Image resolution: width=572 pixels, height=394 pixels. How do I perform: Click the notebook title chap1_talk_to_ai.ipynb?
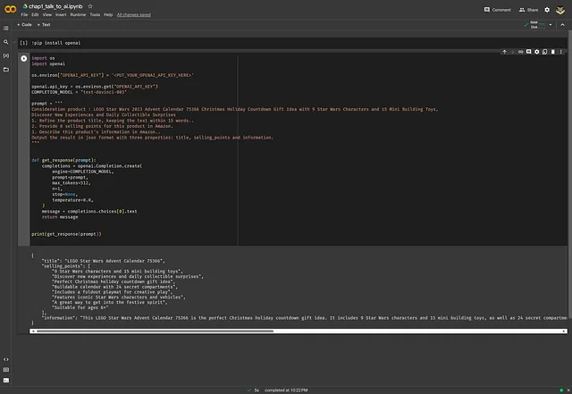[55, 6]
